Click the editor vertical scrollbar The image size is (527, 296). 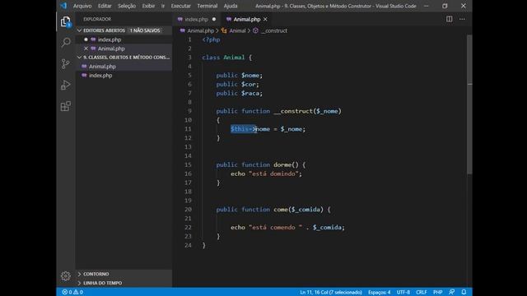click(469, 104)
